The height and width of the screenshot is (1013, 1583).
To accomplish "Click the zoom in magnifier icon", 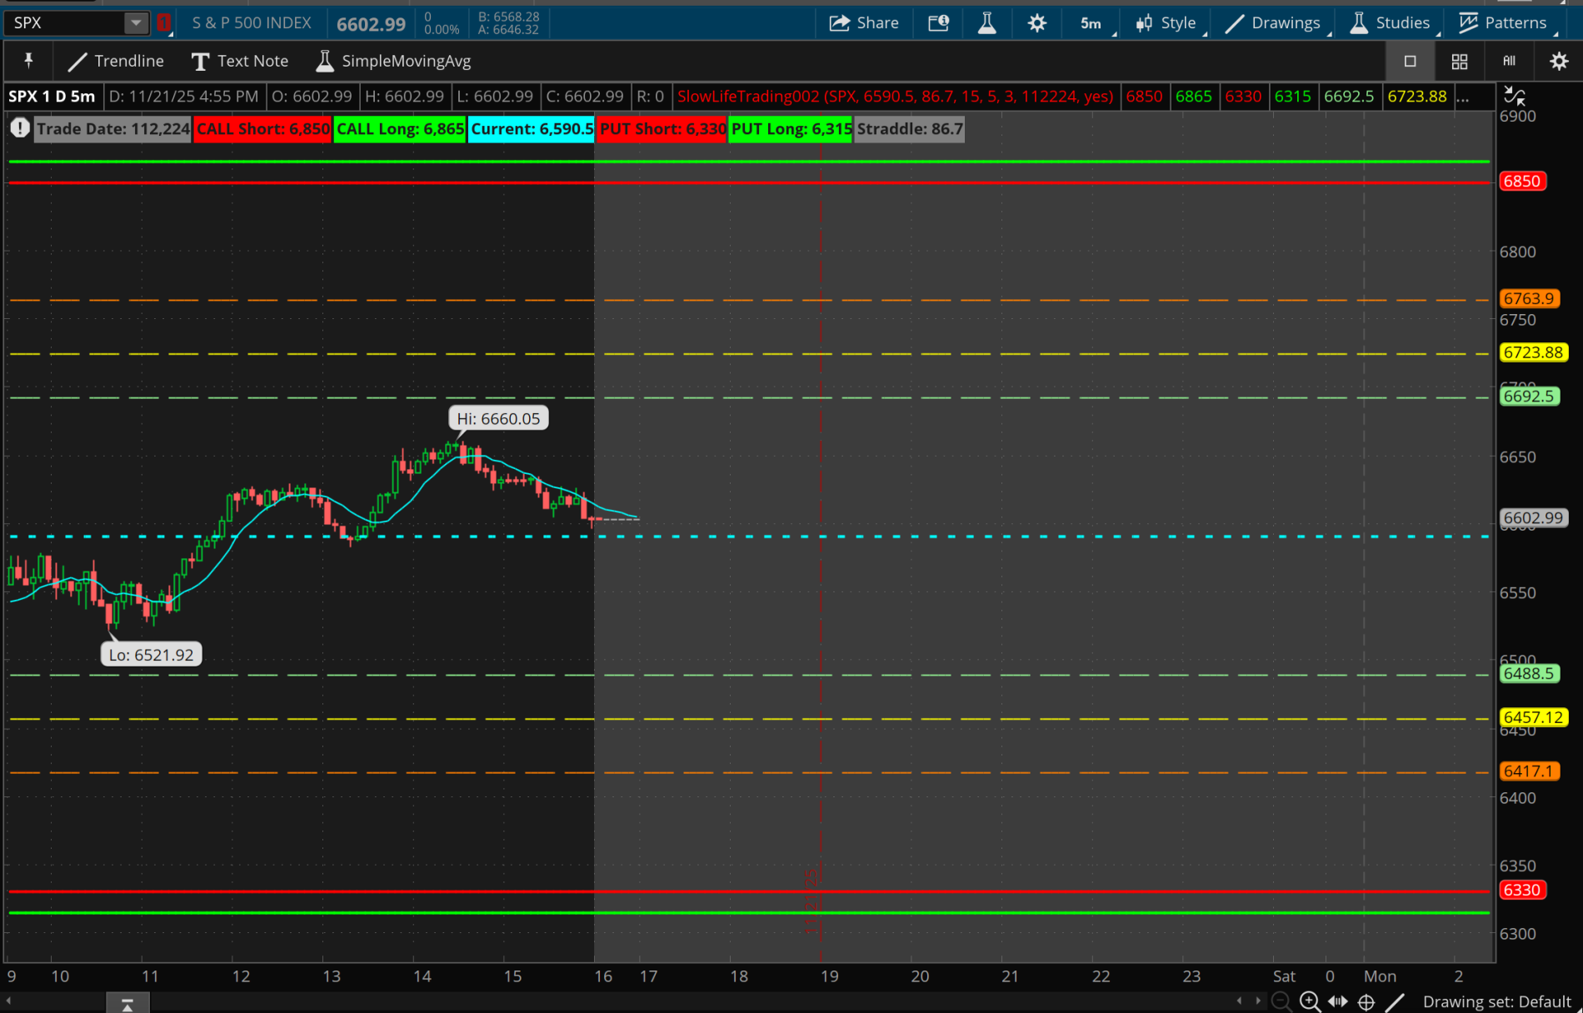I will 1310,1001.
